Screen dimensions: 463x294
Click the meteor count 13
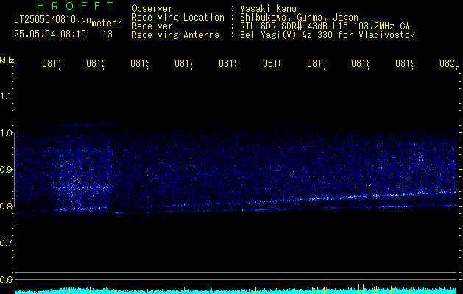[x=107, y=35]
